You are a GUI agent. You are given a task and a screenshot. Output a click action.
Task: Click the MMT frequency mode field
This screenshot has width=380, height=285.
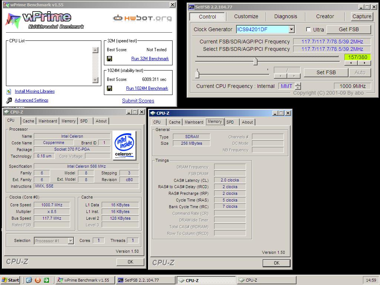click(x=286, y=86)
